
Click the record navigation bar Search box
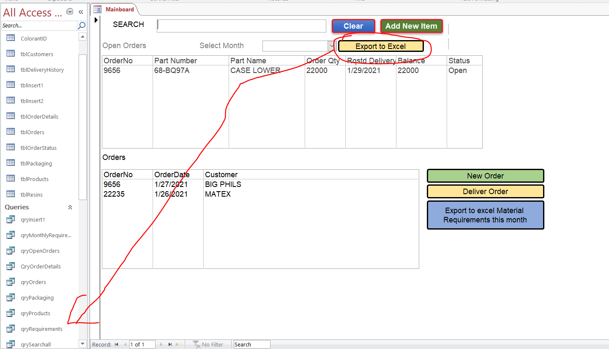252,344
